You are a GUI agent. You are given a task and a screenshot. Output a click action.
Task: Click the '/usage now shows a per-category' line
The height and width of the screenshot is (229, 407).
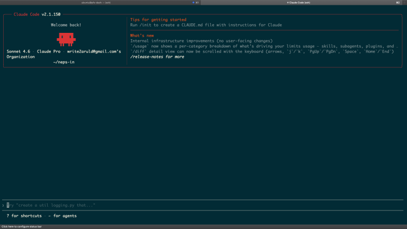264,46
